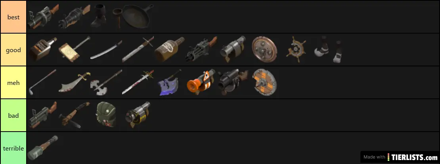Select the ship's wheel item in good tier

coord(297,49)
